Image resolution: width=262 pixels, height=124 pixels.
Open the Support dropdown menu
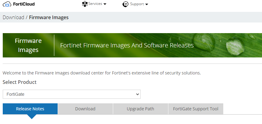tap(135, 4)
